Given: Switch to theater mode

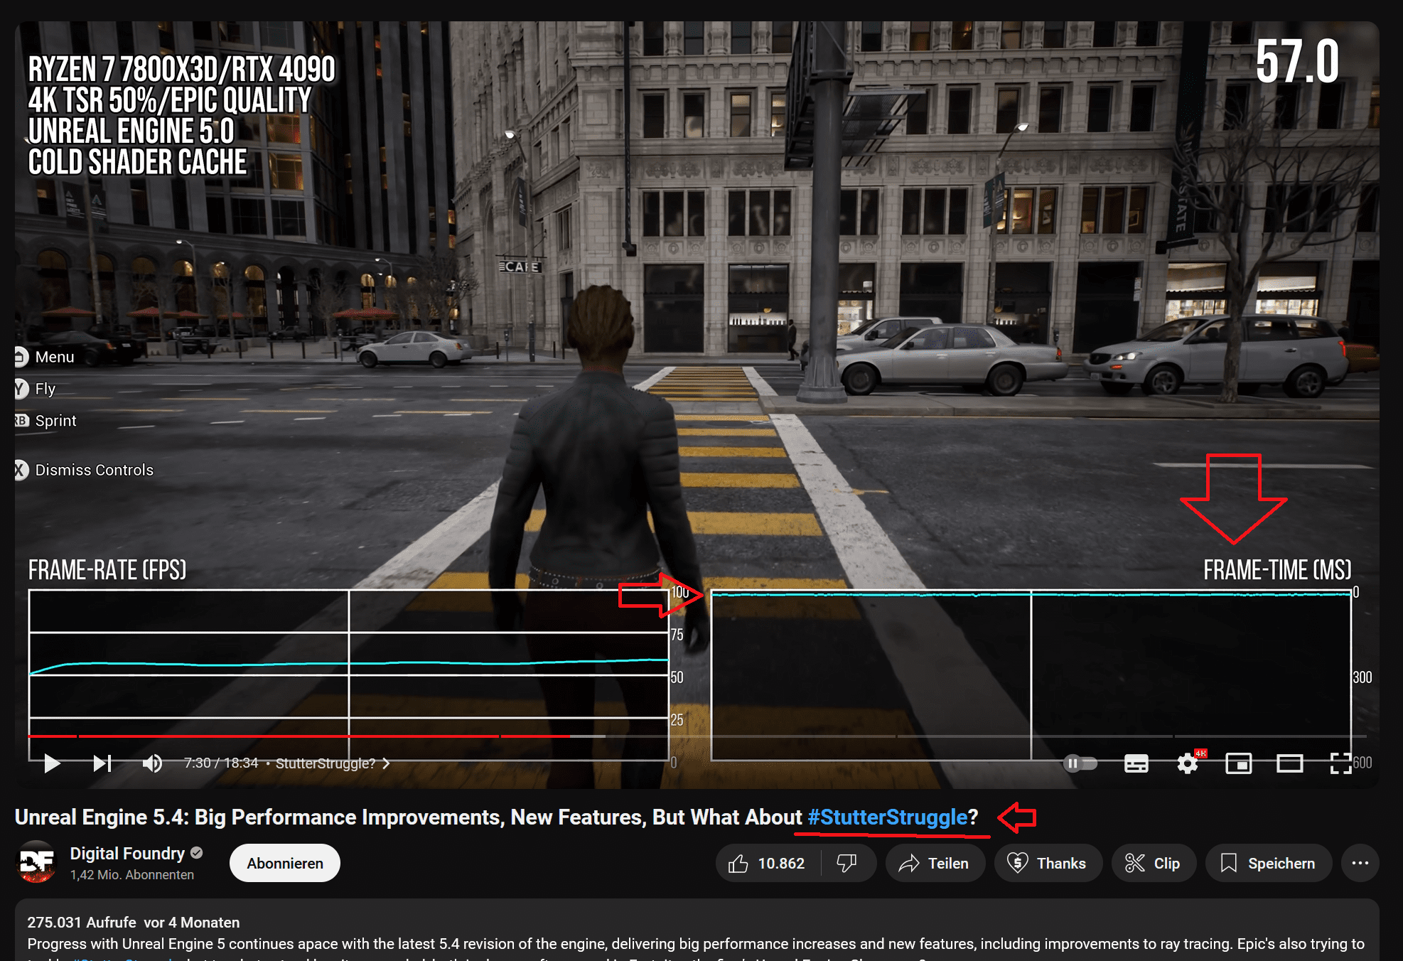Looking at the screenshot, I should click(1289, 763).
